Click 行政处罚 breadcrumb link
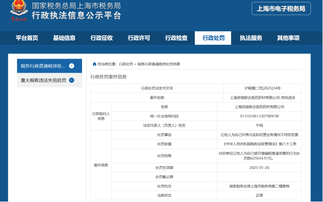Viewport: 323px width, 202px height. [x=126, y=64]
